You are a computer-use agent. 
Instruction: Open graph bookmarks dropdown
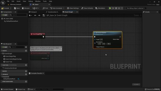30,15
